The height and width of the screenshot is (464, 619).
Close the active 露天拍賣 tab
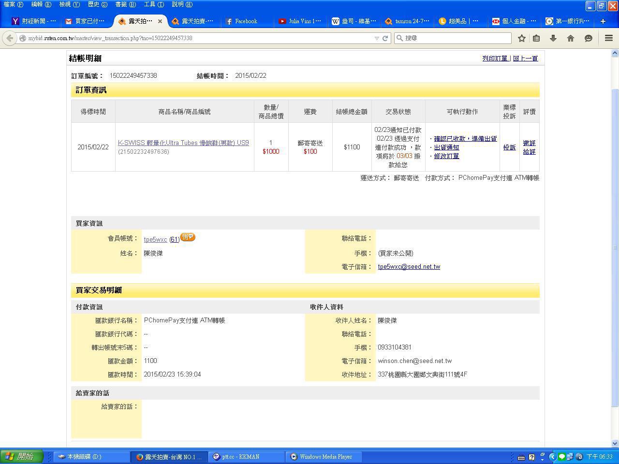(x=160, y=21)
